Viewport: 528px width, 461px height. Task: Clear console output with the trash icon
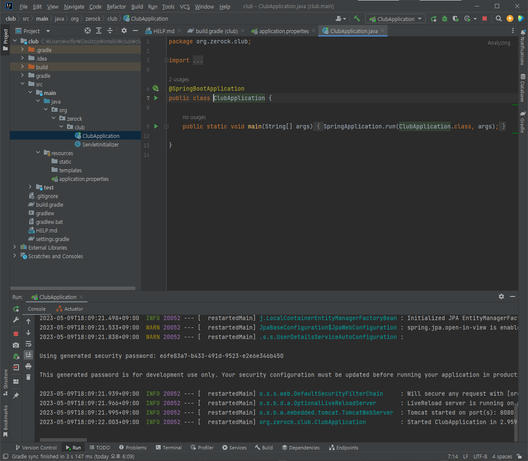(x=28, y=377)
